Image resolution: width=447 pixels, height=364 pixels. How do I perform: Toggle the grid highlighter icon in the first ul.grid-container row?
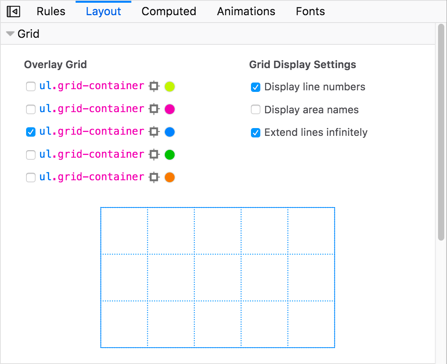pyautogui.click(x=154, y=86)
